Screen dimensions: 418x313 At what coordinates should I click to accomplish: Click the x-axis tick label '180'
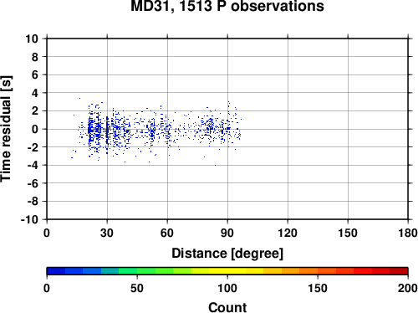click(408, 233)
